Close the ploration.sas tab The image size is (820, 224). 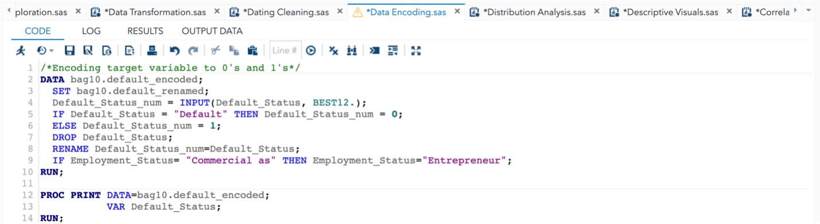78,11
